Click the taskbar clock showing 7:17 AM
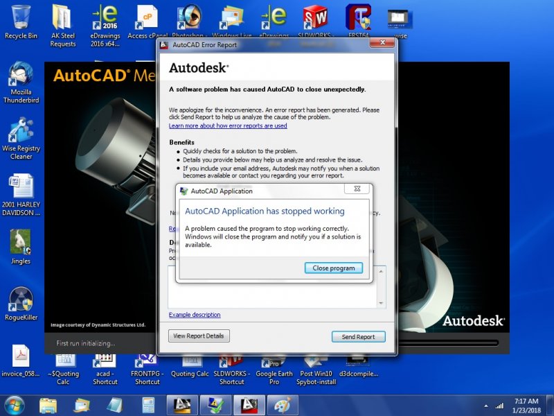The image size is (554, 416). (x=526, y=406)
